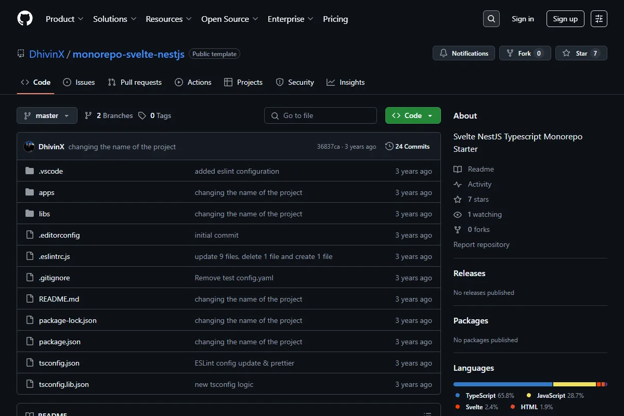Click the Activity pulse icon link
This screenshot has height=416, width=624.
458,184
